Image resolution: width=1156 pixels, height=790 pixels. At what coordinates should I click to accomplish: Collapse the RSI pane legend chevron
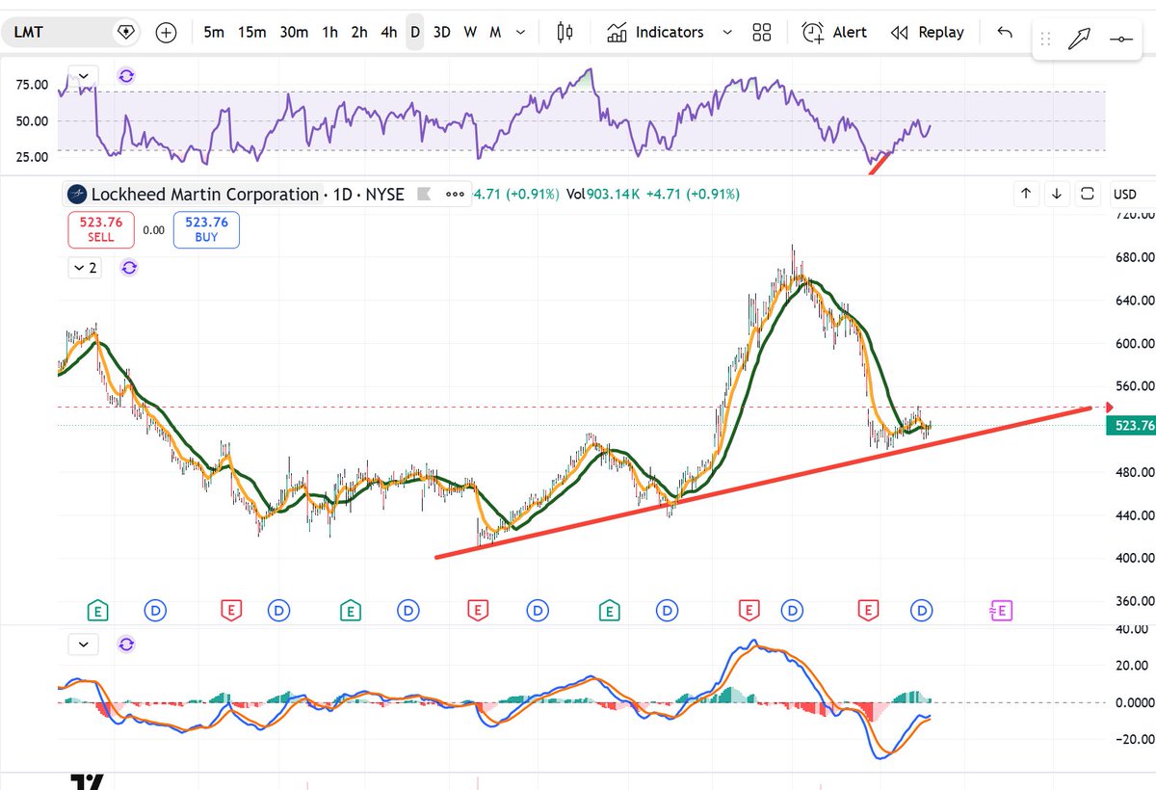pos(84,74)
